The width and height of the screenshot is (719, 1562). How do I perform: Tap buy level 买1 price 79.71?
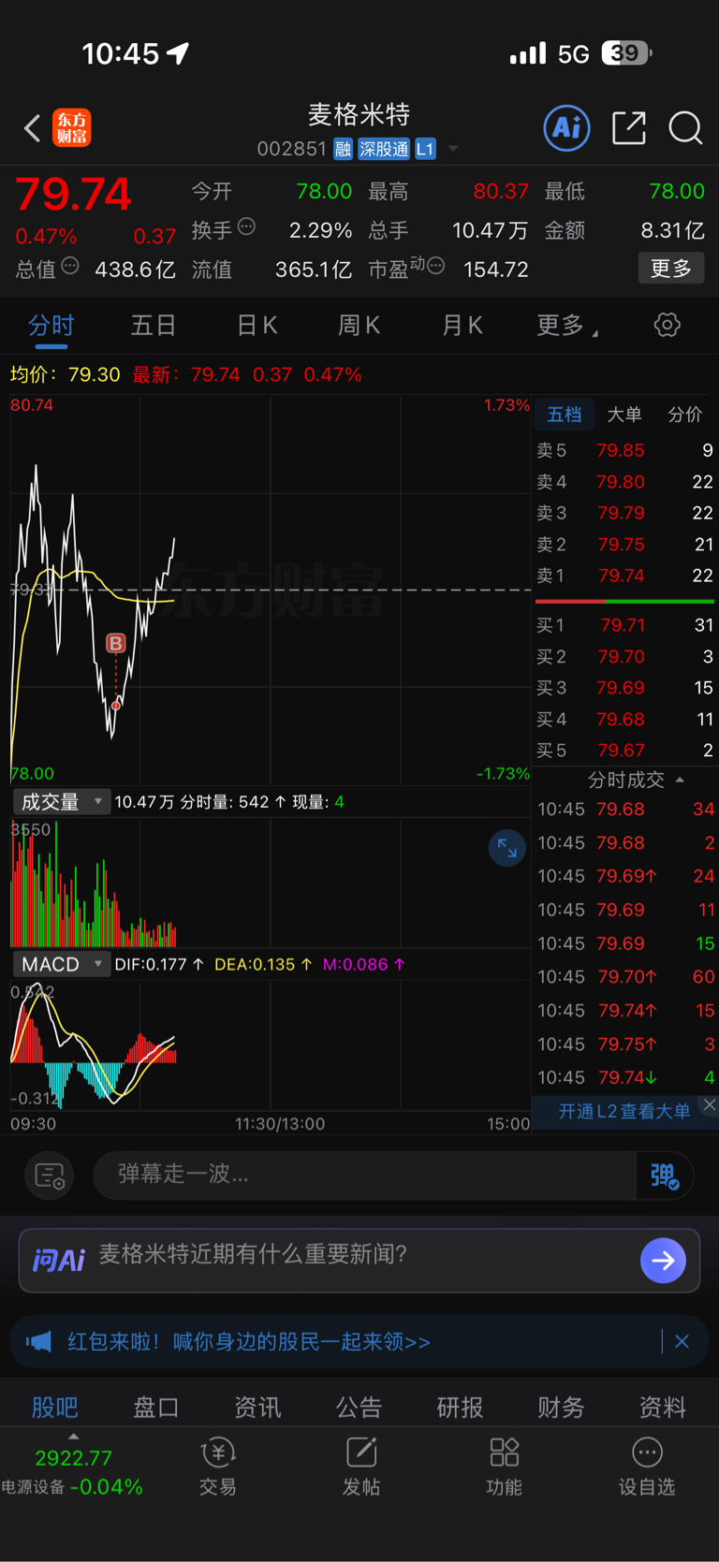pos(623,625)
